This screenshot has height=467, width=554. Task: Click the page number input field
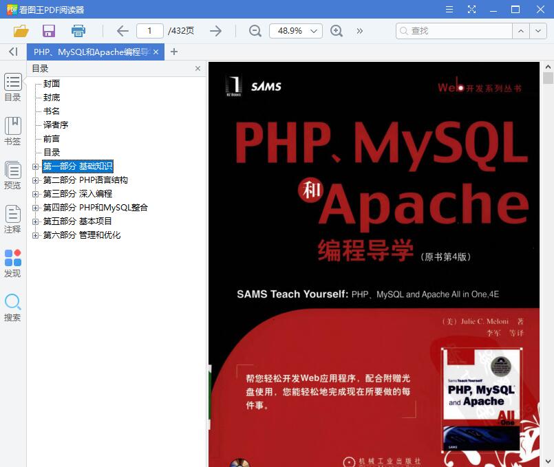coord(149,31)
